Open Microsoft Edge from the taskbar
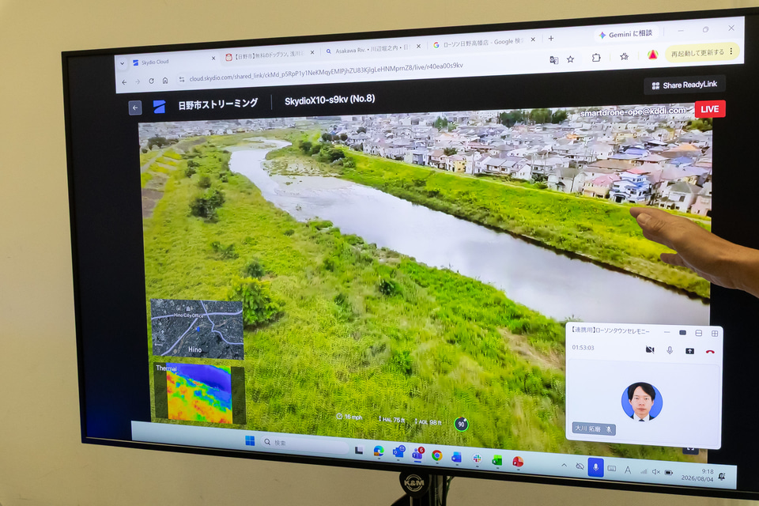759x506 pixels. coord(379,451)
